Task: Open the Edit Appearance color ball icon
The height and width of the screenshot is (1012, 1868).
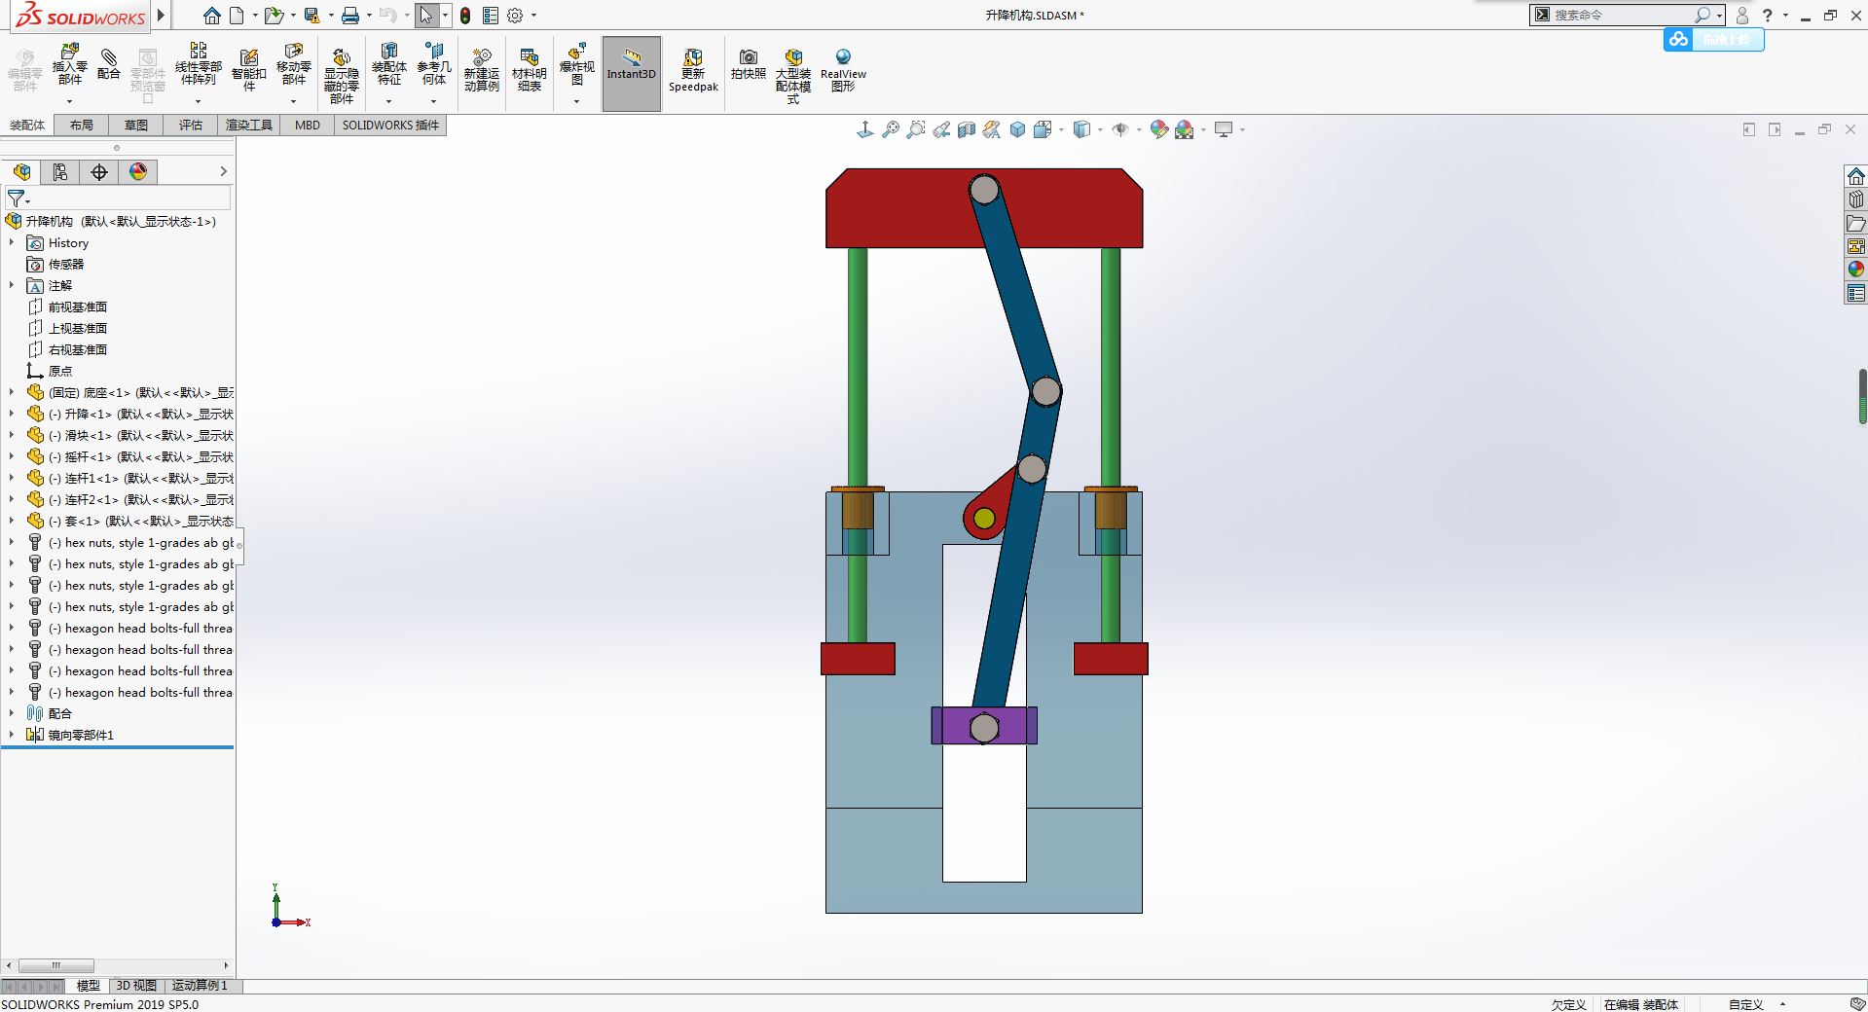Action: click(1158, 129)
